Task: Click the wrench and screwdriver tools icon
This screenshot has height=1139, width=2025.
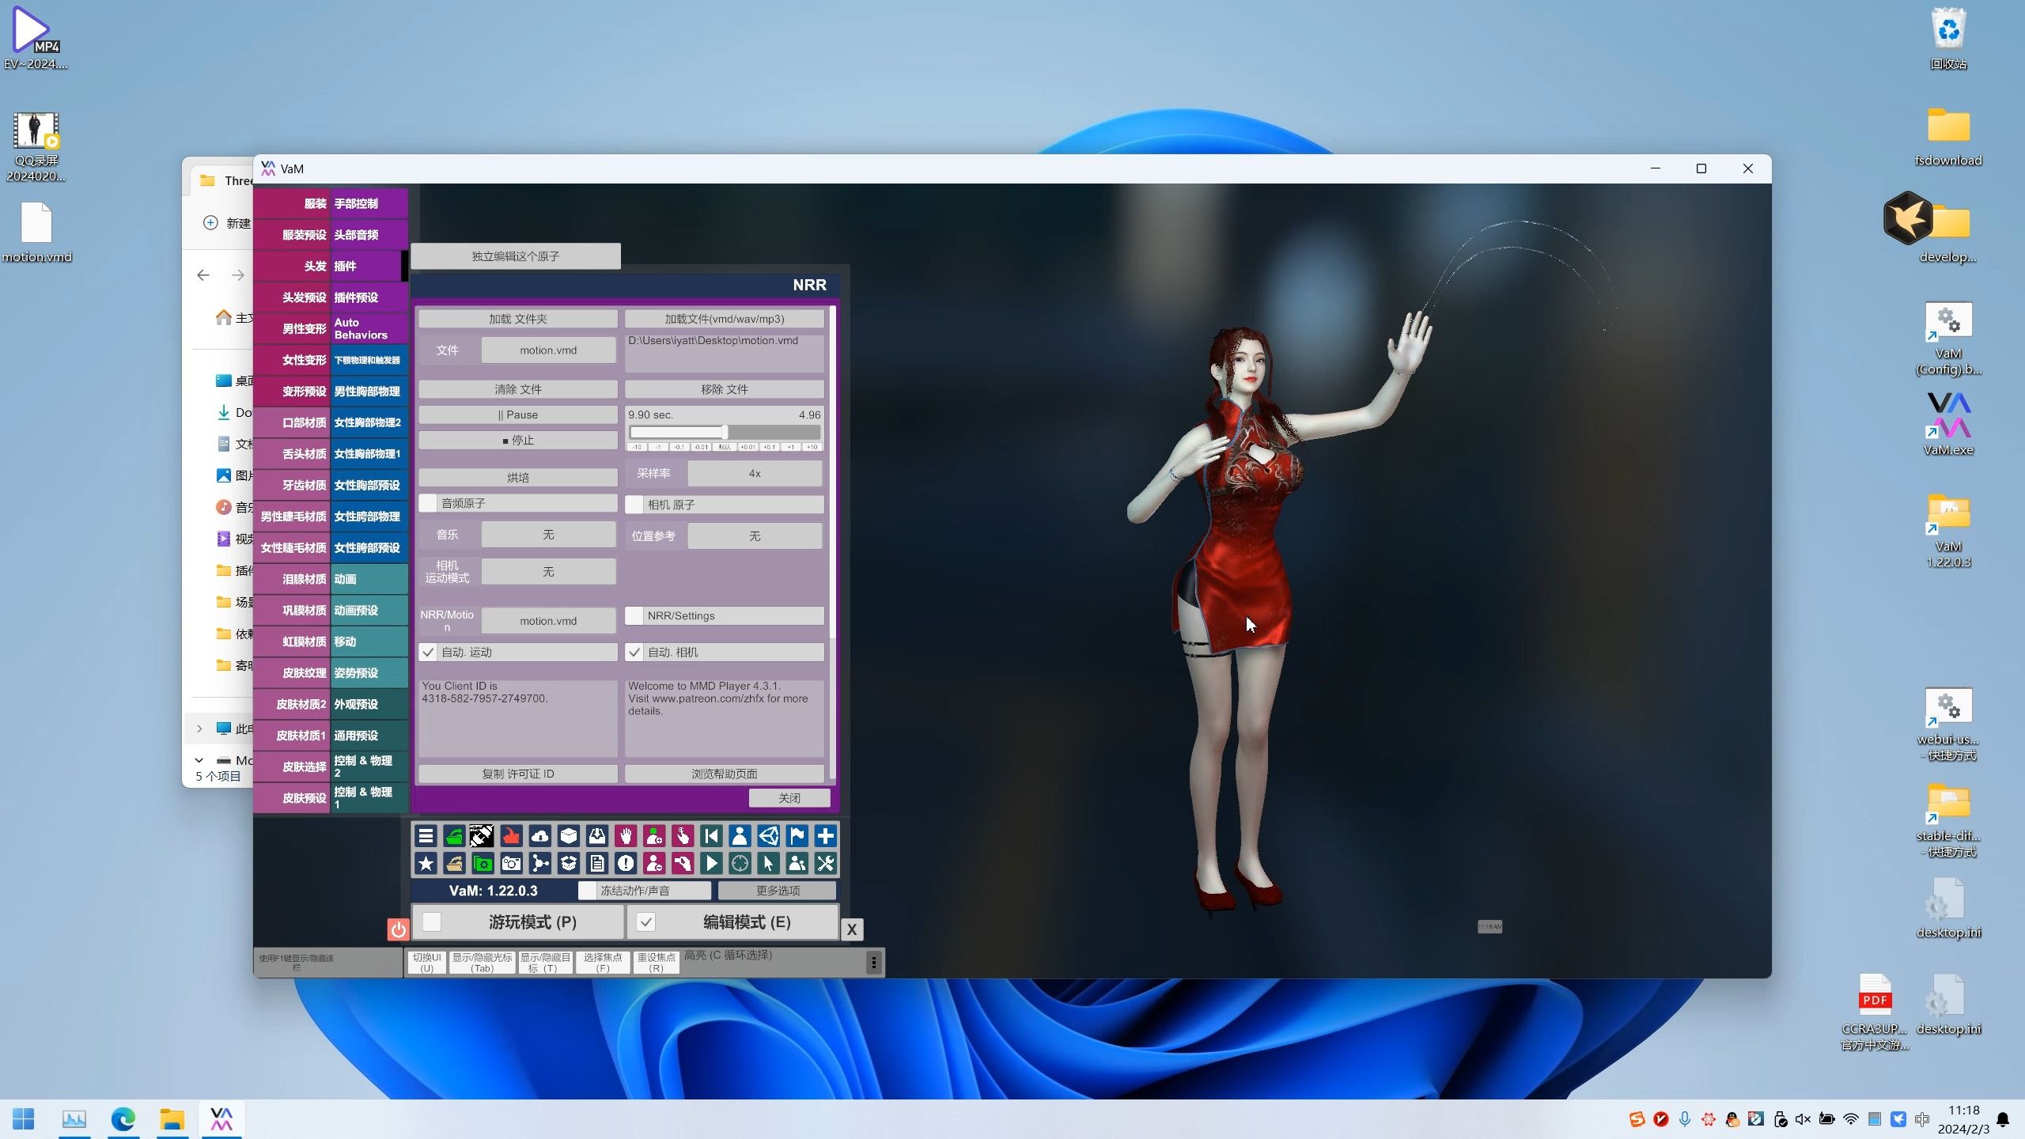Action: (x=825, y=864)
